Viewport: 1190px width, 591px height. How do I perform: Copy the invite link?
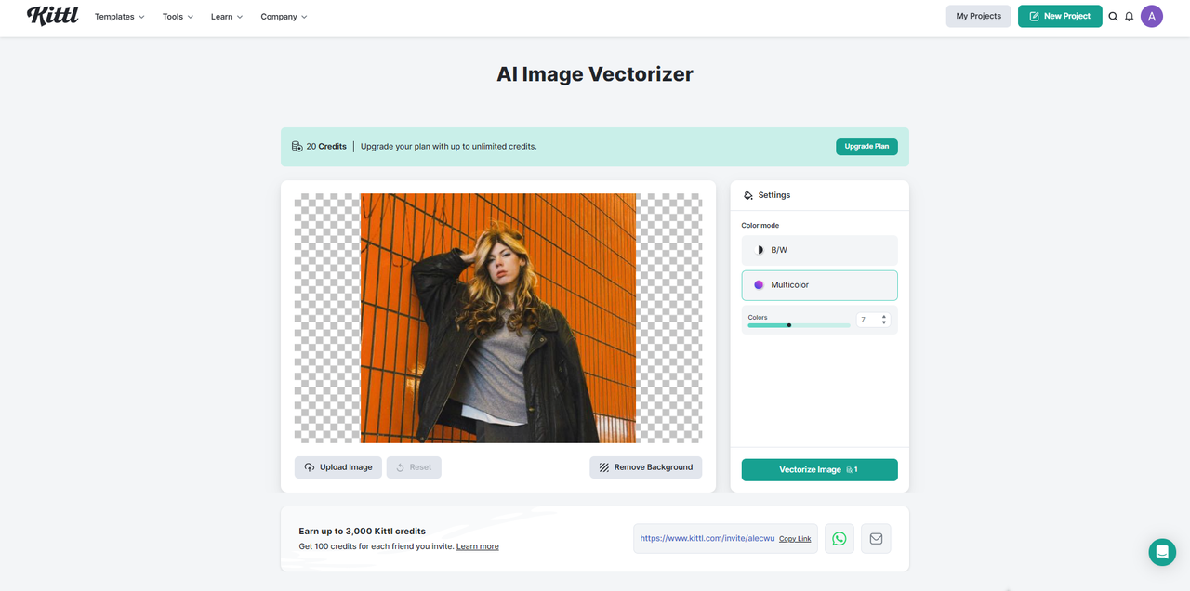795,539
